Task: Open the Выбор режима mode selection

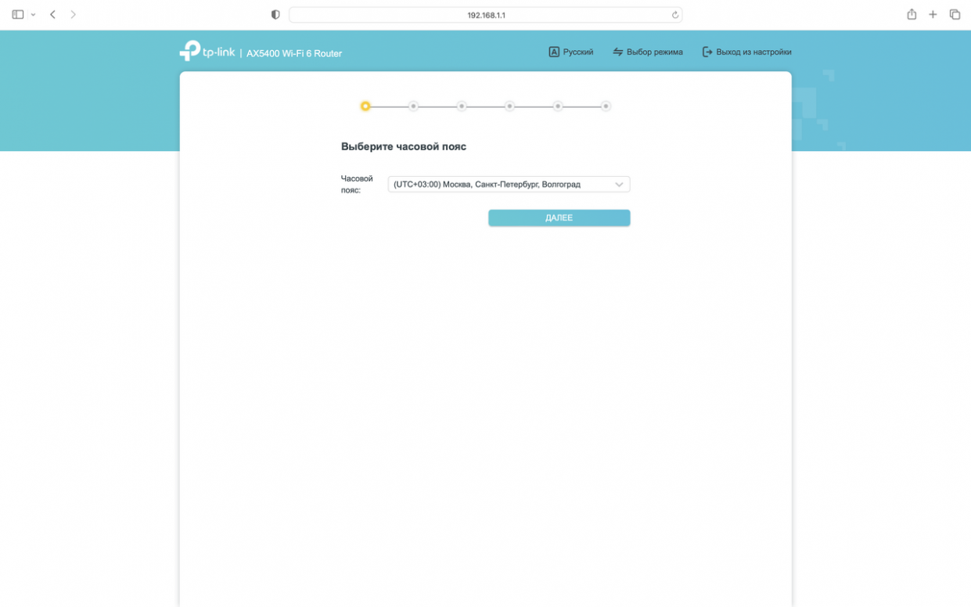Action: [647, 52]
